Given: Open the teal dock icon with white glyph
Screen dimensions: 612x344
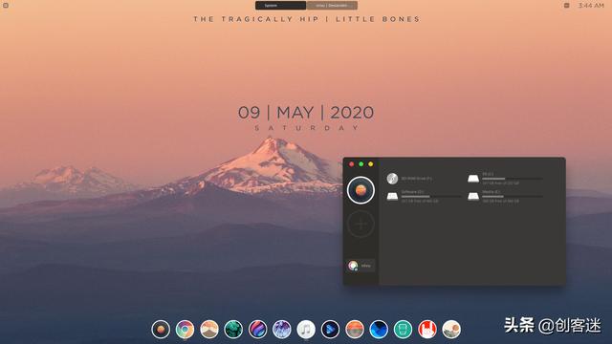Looking at the screenshot, I should [x=403, y=329].
